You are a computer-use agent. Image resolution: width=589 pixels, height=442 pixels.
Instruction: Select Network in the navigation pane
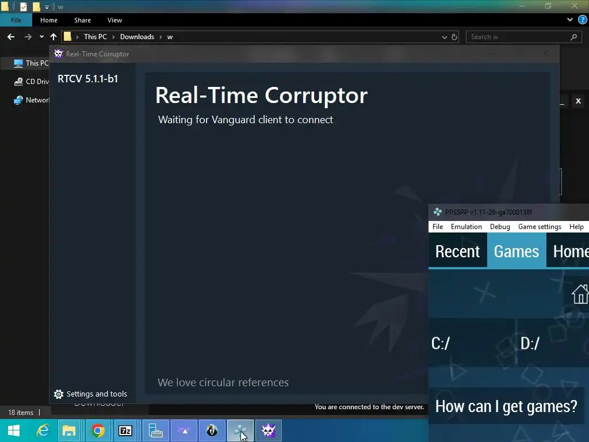(x=31, y=100)
